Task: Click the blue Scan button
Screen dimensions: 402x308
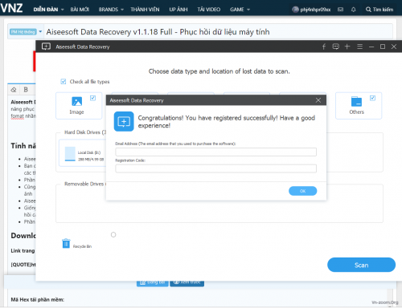Action: point(361,265)
